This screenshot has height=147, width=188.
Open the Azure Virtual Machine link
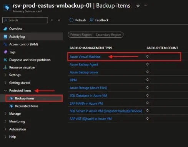(85, 57)
